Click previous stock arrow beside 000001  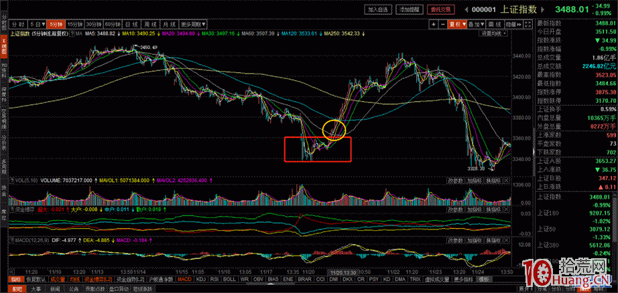click(465, 9)
